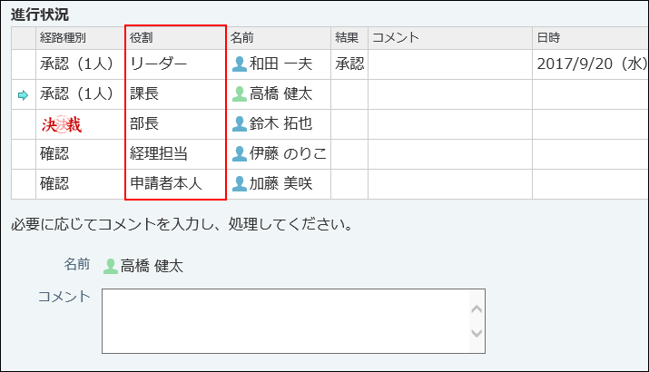Click the user icon beside 鈴木 拓也
Screen dimensions: 649x372
point(240,124)
